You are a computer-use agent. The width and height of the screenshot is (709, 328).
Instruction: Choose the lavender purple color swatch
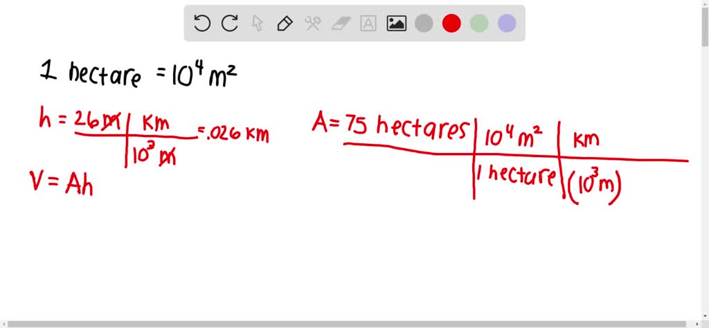click(507, 23)
